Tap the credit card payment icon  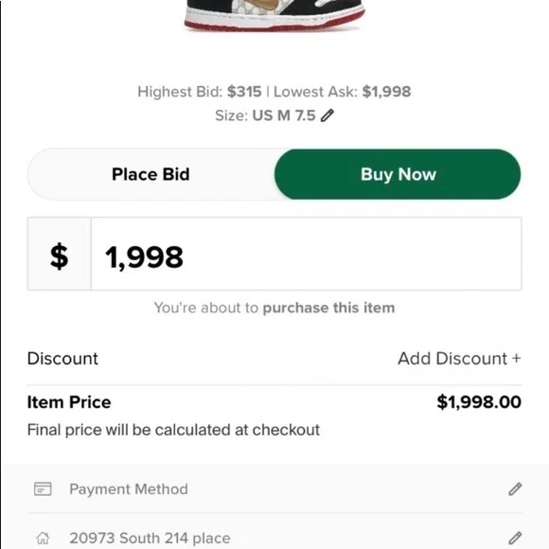click(43, 489)
